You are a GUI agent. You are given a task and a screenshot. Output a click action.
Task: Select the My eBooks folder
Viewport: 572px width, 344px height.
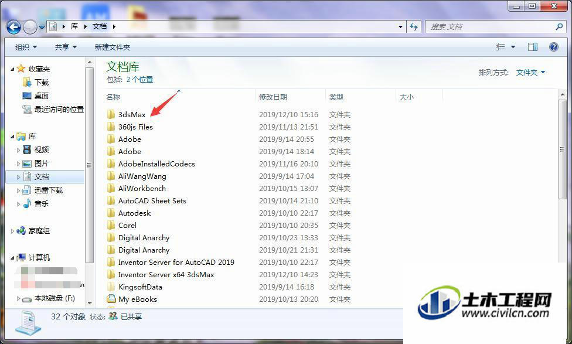[138, 299]
